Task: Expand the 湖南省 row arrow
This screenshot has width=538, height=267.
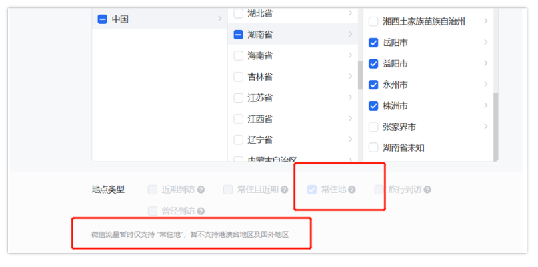Action: (350, 34)
